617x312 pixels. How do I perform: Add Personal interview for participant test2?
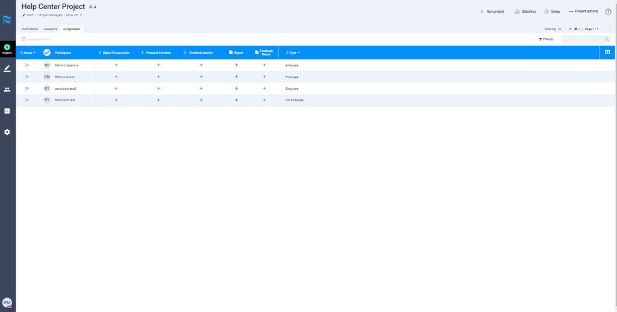tap(158, 89)
